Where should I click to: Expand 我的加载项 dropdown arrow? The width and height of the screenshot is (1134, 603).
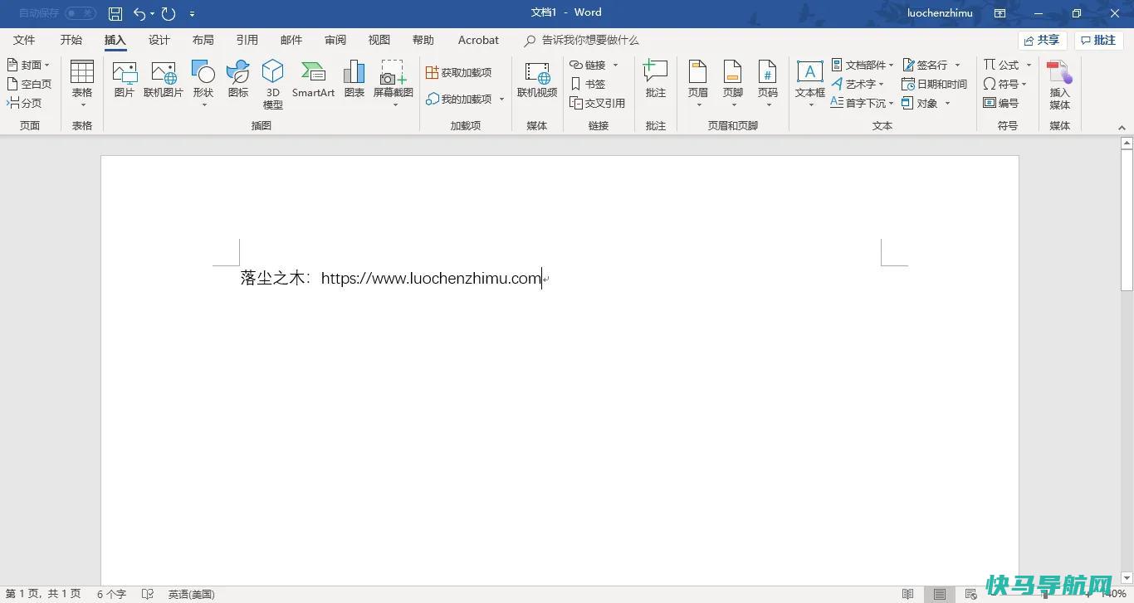501,100
